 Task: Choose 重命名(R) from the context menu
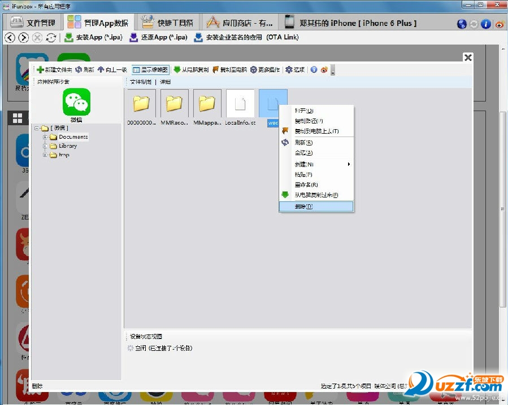coord(316,184)
